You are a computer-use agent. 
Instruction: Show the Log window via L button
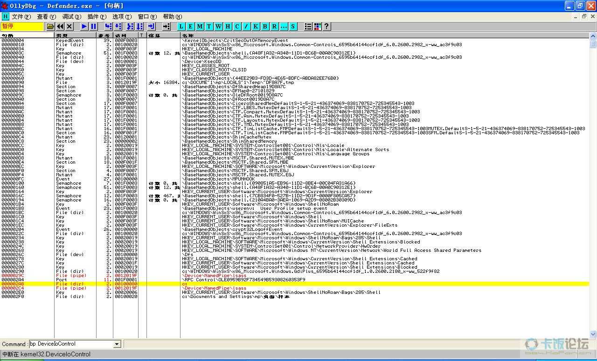point(181,27)
